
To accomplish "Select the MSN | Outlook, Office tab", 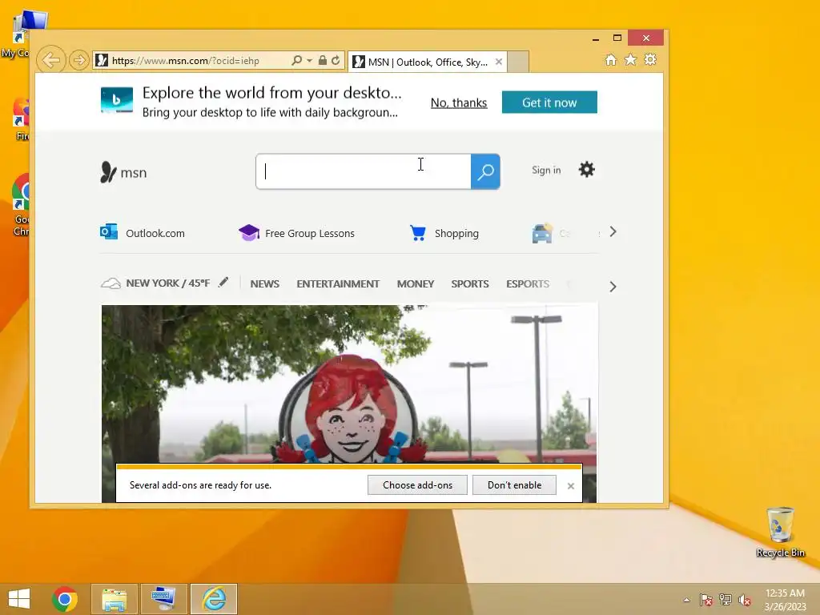I will [428, 62].
